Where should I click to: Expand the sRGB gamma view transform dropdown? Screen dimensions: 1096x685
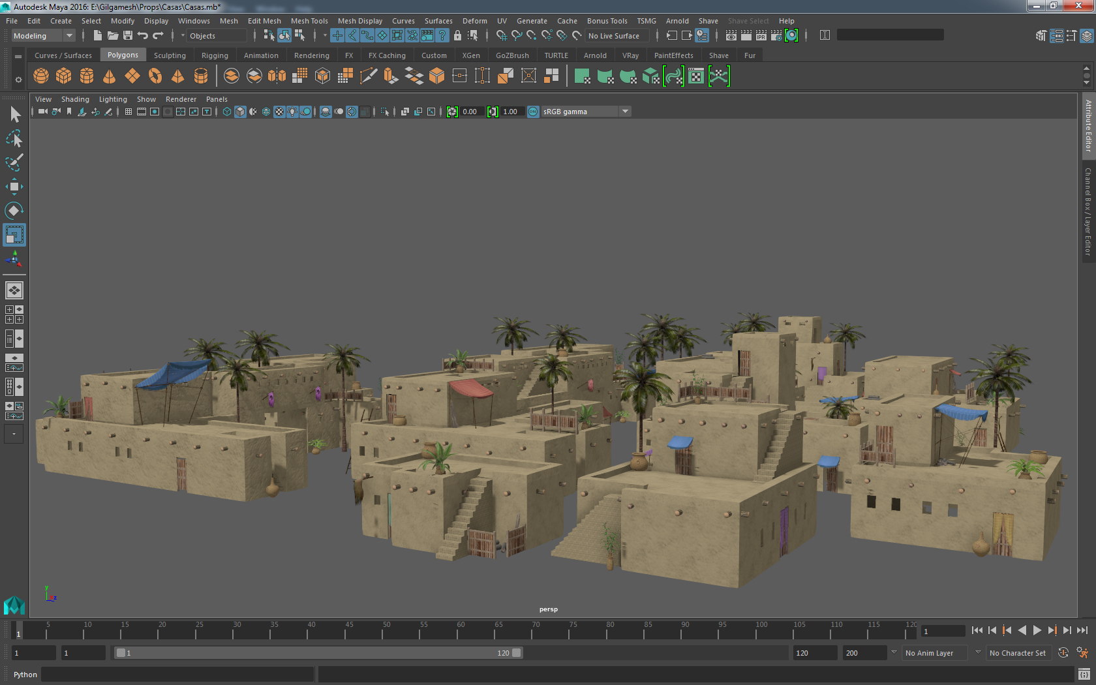point(625,112)
